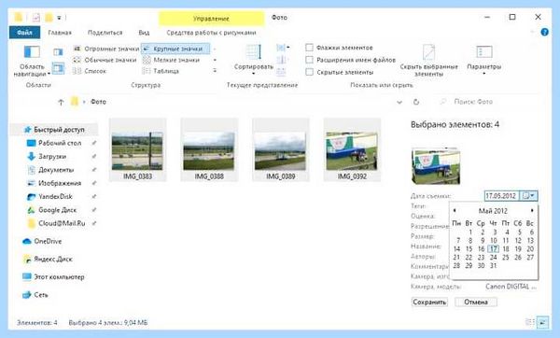This screenshot has height=338, width=560.
Task: Open the Поделиться tab
Action: pos(105,33)
